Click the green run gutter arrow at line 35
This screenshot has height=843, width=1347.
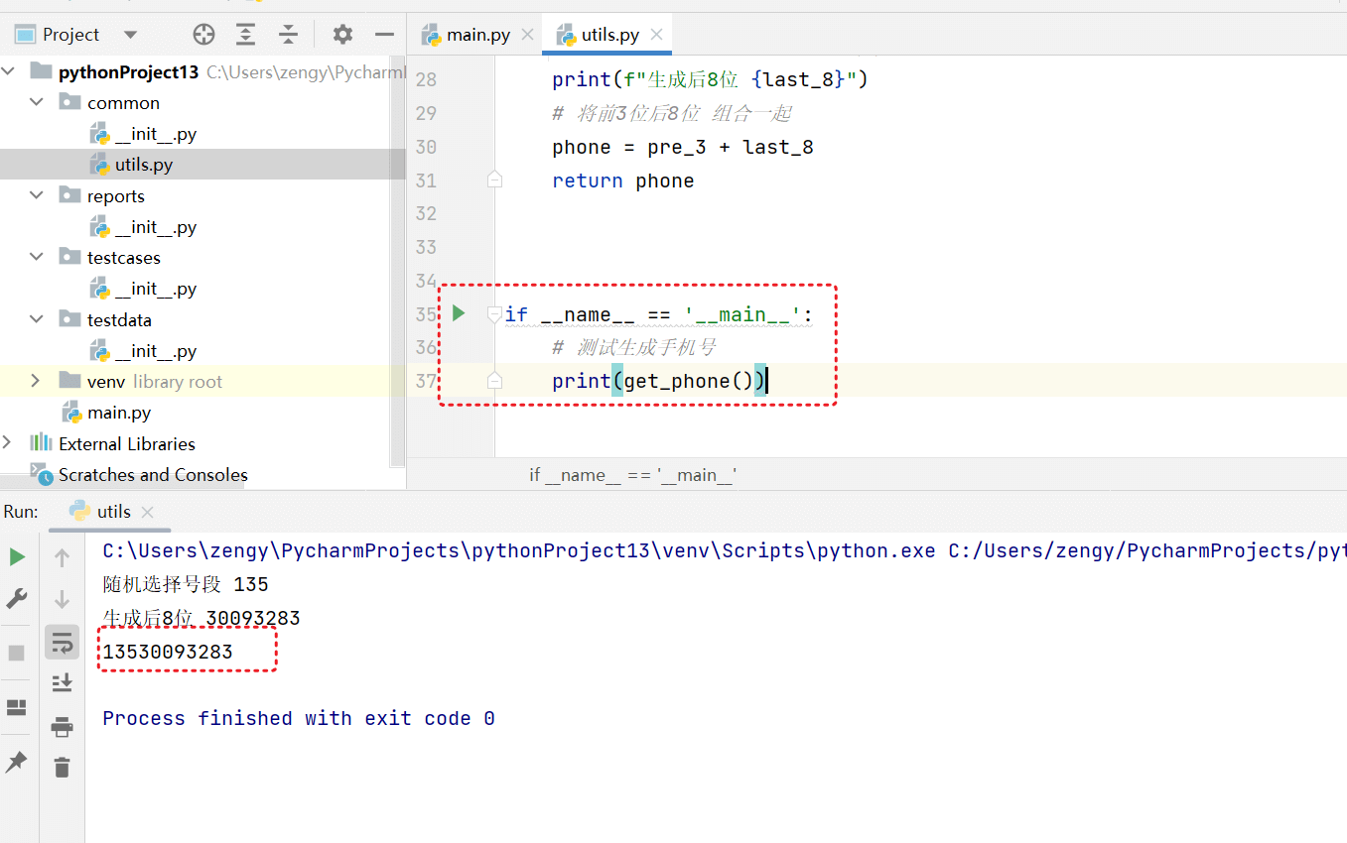pyautogui.click(x=458, y=313)
